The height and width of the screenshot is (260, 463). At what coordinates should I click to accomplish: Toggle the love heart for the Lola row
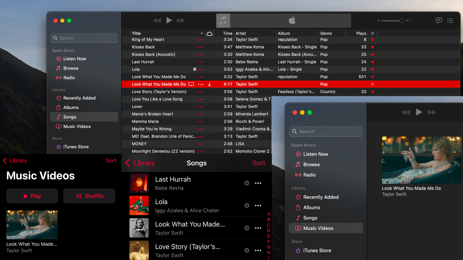(373, 69)
